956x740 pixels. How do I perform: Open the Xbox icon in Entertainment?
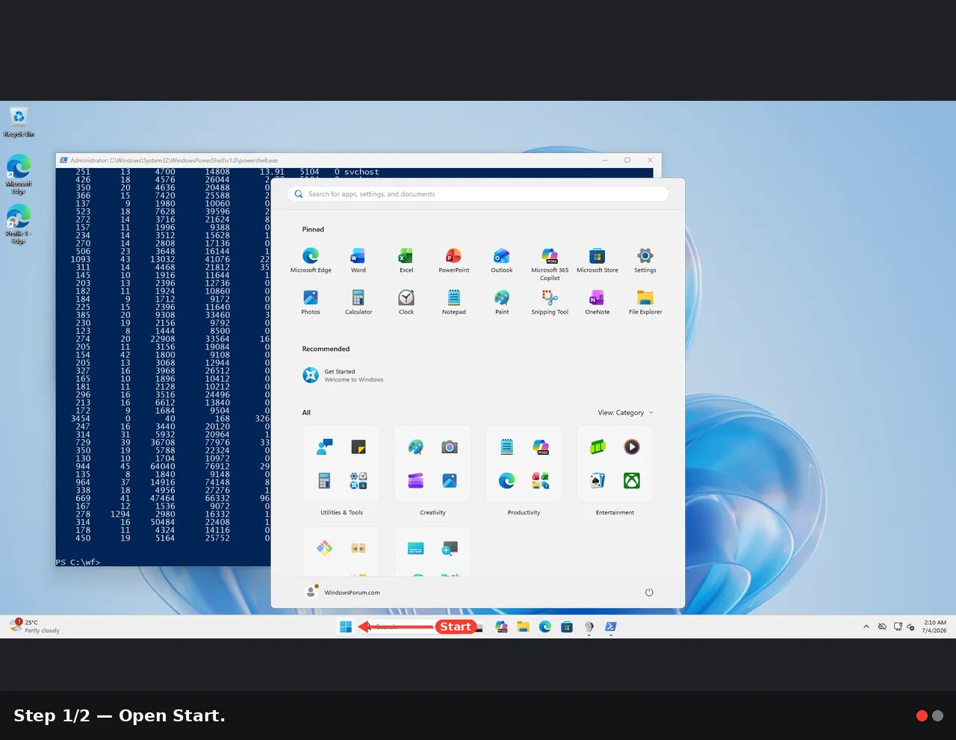pos(632,481)
